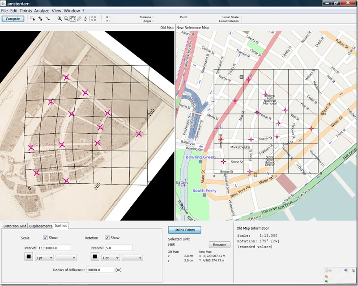The image size is (358, 286).
Task: Activate the zoom out magnifier tool
Action: click(x=66, y=19)
